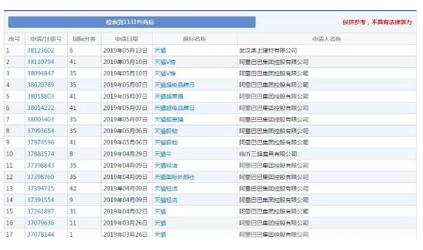
Task: Click 天猫轻店 trademark in row 37394715
Action: tap(166, 189)
